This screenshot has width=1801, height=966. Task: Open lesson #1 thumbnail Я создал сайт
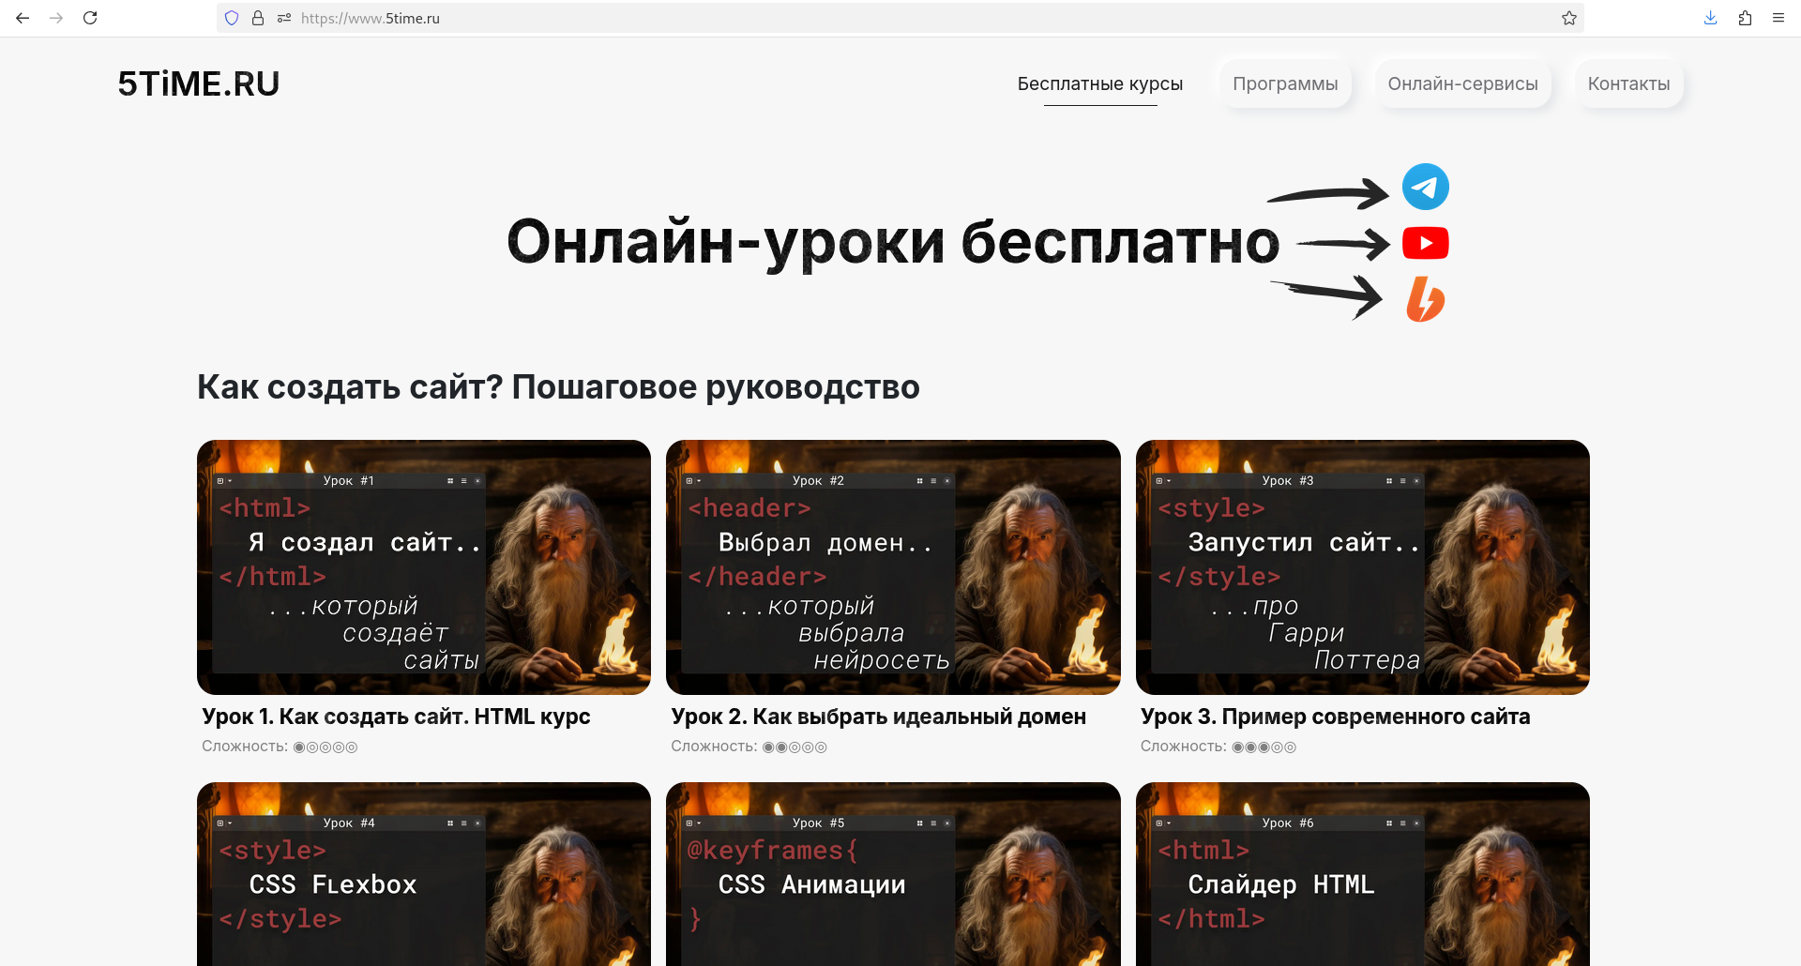pos(424,567)
